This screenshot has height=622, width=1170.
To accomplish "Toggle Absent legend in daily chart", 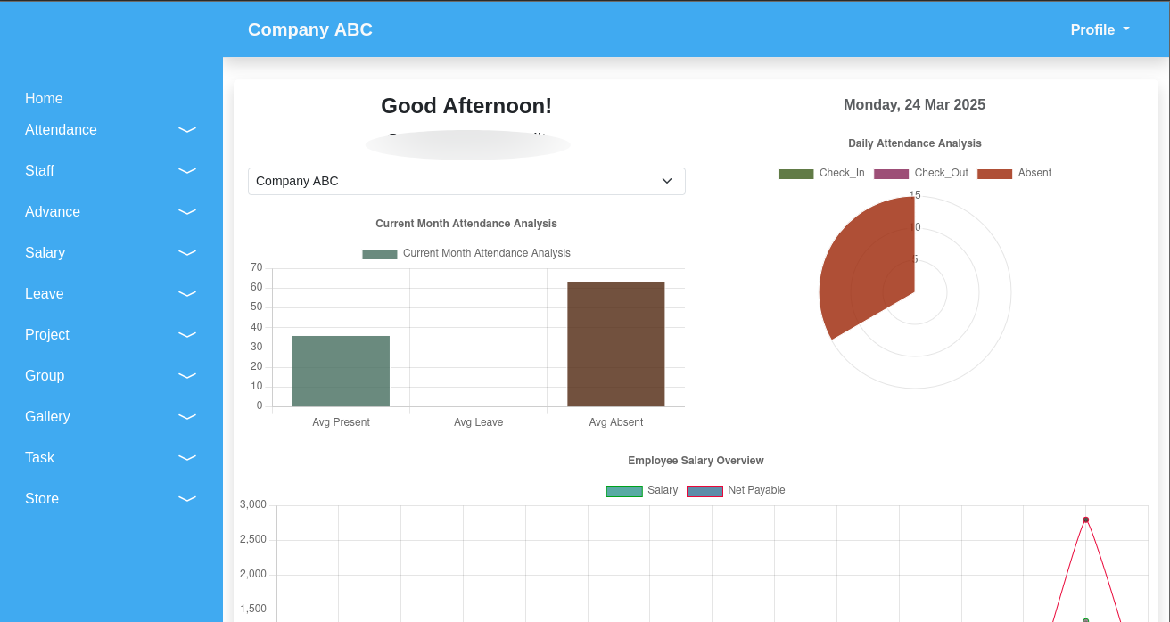I will [x=1014, y=173].
